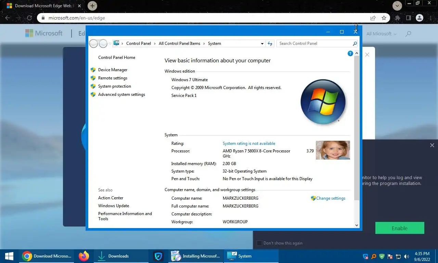Click 'Control Panel' breadcrumb segment
This screenshot has height=263, width=438.
tap(139, 43)
